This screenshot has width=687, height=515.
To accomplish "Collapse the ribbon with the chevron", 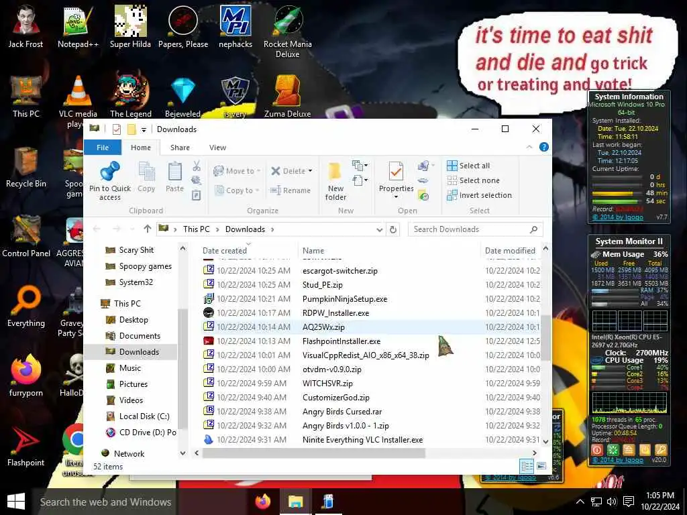I will 529,147.
